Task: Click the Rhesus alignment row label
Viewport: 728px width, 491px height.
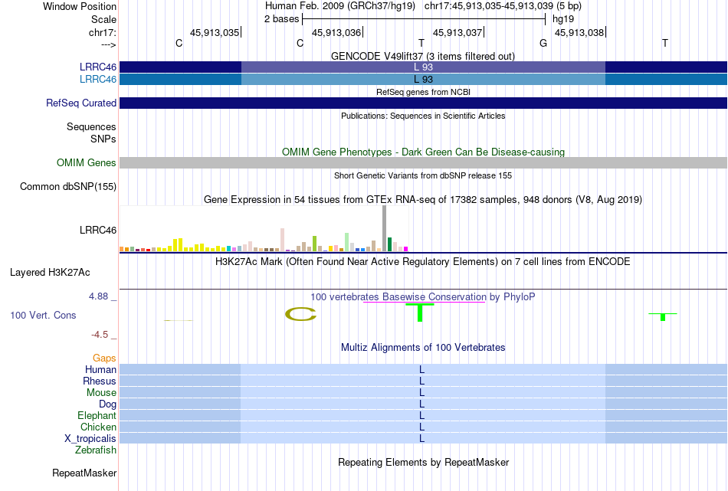Action: 100,381
